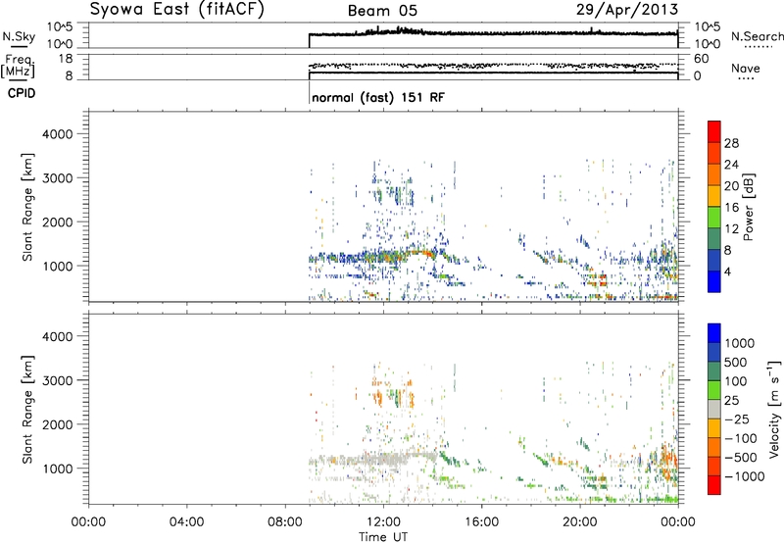Click the 'Velocity [m s-1]' colorbar label

click(774, 409)
